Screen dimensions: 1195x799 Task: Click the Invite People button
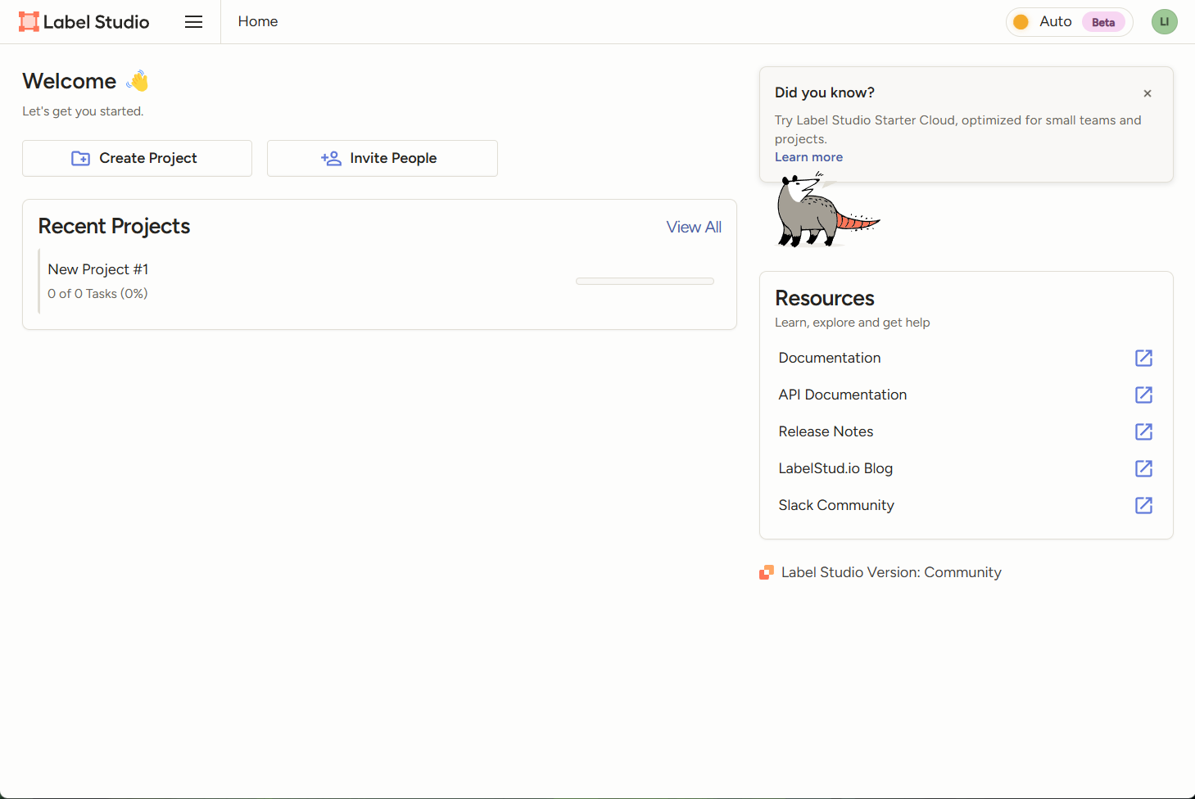pyautogui.click(x=382, y=158)
